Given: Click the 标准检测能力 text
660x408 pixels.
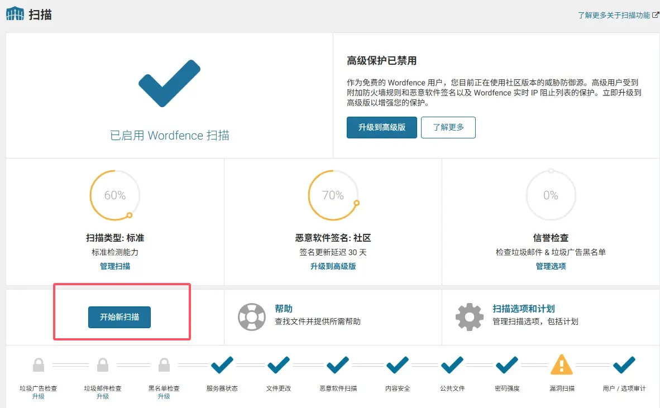Looking at the screenshot, I should tap(115, 252).
